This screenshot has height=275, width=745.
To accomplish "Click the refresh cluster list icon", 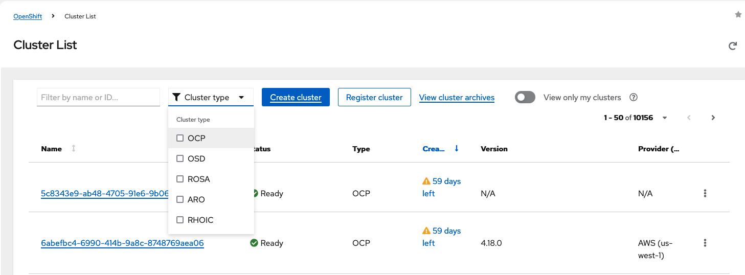I will pyautogui.click(x=733, y=46).
